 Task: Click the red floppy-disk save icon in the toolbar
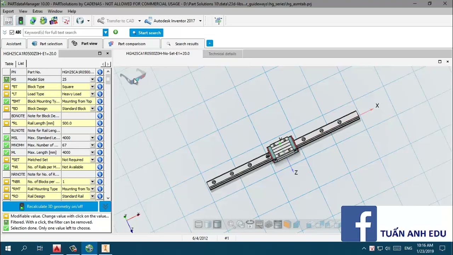54,21
